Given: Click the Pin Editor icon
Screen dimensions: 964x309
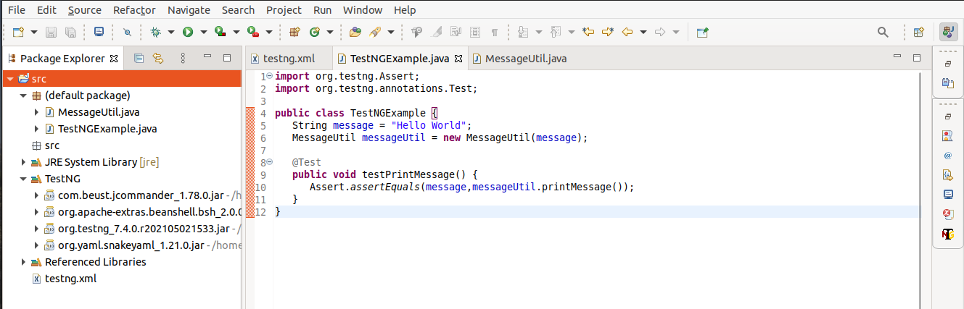Looking at the screenshot, I should (x=701, y=32).
